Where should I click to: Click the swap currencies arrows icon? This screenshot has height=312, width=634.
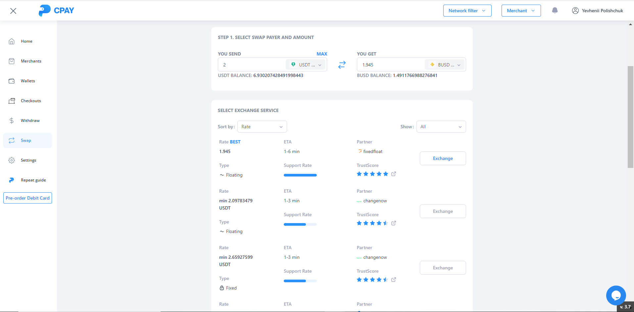tap(342, 65)
